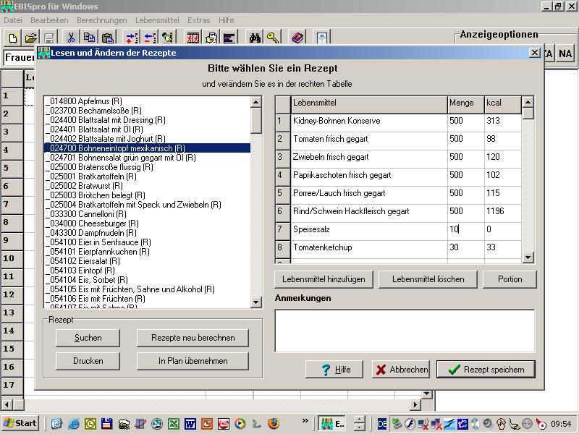Click the Rezepte neu berechnen button
This screenshot has height=434, width=579.
(193, 338)
